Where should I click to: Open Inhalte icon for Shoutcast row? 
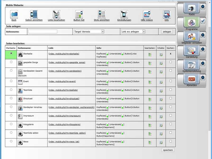(161, 99)
